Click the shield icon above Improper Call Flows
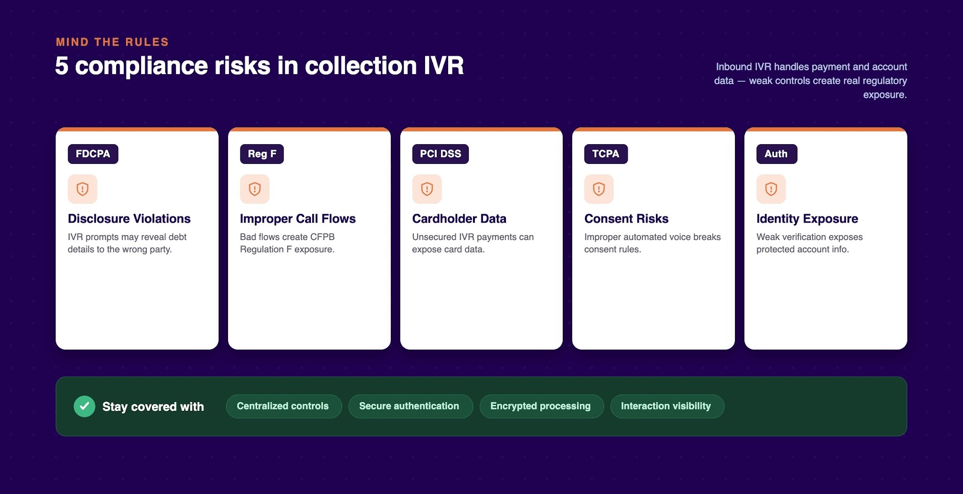963x494 pixels. pyautogui.click(x=254, y=189)
